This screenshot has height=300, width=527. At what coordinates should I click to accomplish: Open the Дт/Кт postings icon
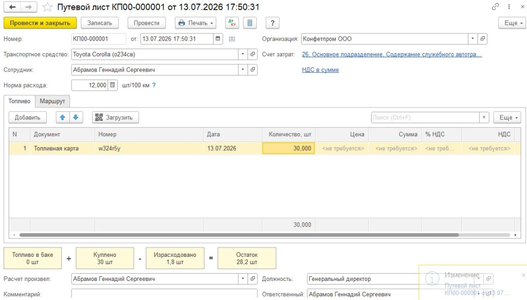(x=232, y=23)
